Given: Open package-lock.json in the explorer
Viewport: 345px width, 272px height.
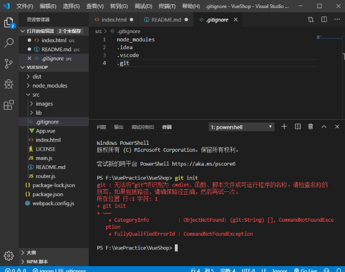Looking at the screenshot, I should point(53,185).
